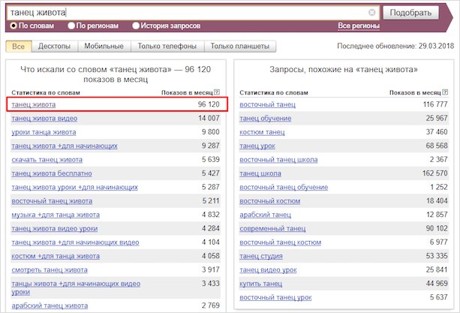
Task: Open the 'танец живота' keyword link
Action: (x=34, y=104)
